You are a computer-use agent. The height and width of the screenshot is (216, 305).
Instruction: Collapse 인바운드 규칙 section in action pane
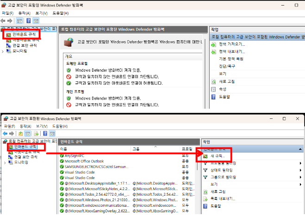(300, 149)
